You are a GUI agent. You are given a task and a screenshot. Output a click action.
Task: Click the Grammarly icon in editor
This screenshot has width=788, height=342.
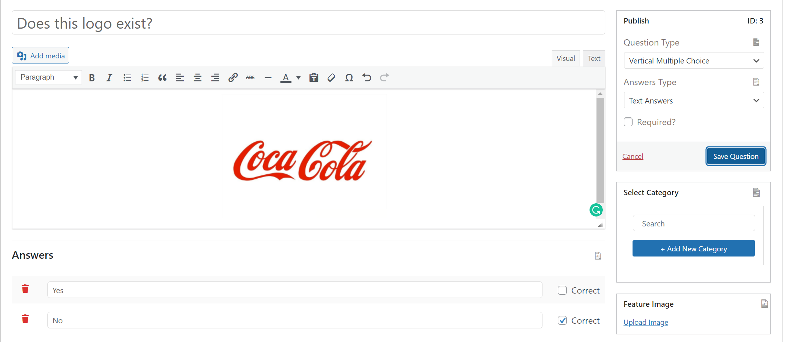[x=596, y=210]
